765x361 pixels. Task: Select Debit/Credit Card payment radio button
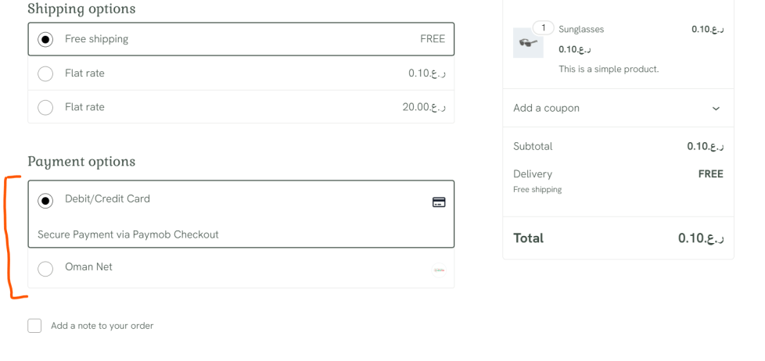45,201
